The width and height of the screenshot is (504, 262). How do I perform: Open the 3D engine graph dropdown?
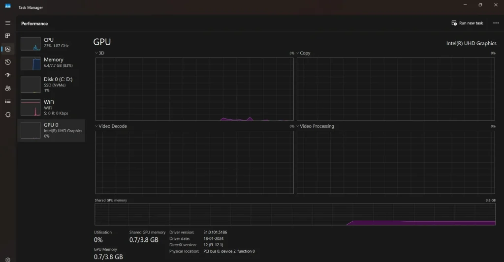pos(99,53)
